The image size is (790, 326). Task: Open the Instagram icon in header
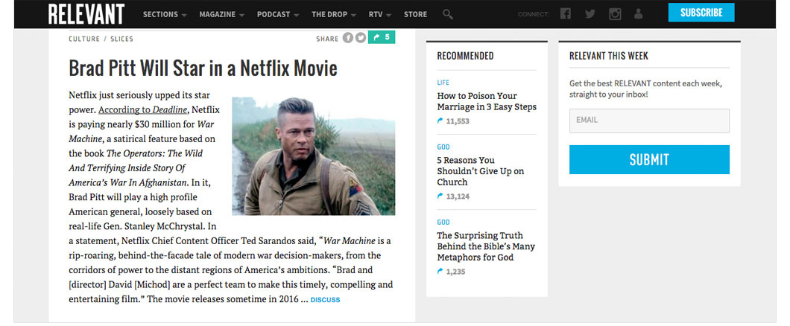point(615,14)
